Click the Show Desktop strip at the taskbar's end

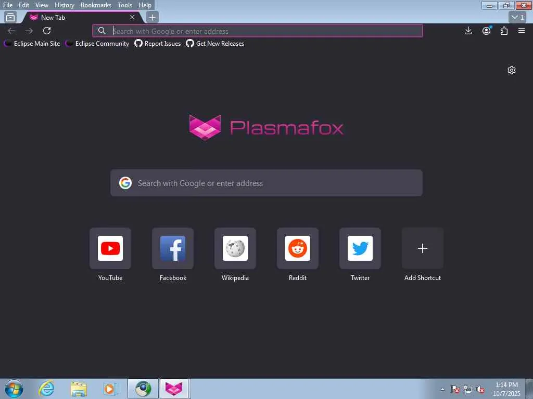[530, 389]
